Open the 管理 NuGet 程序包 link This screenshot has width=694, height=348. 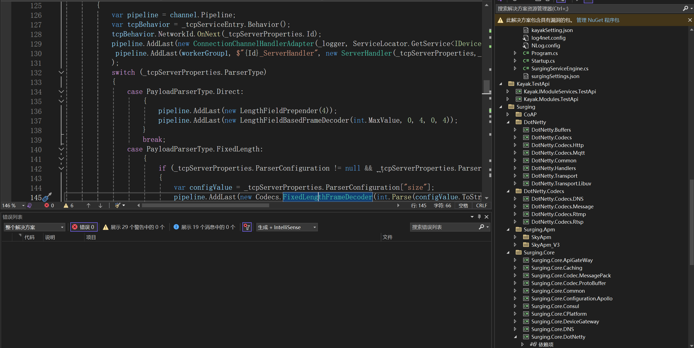pos(597,20)
